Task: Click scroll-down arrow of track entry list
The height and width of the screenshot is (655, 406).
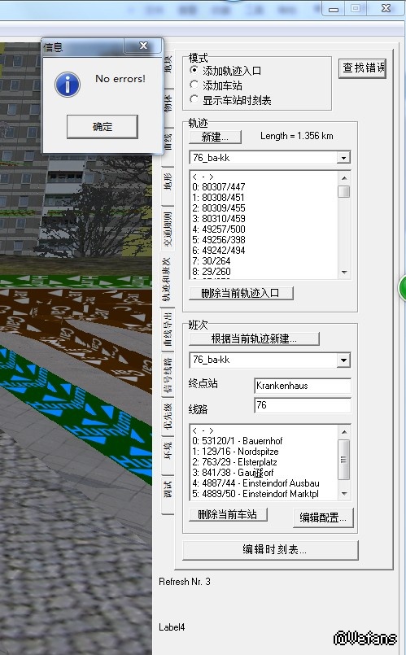Action: pyautogui.click(x=344, y=273)
